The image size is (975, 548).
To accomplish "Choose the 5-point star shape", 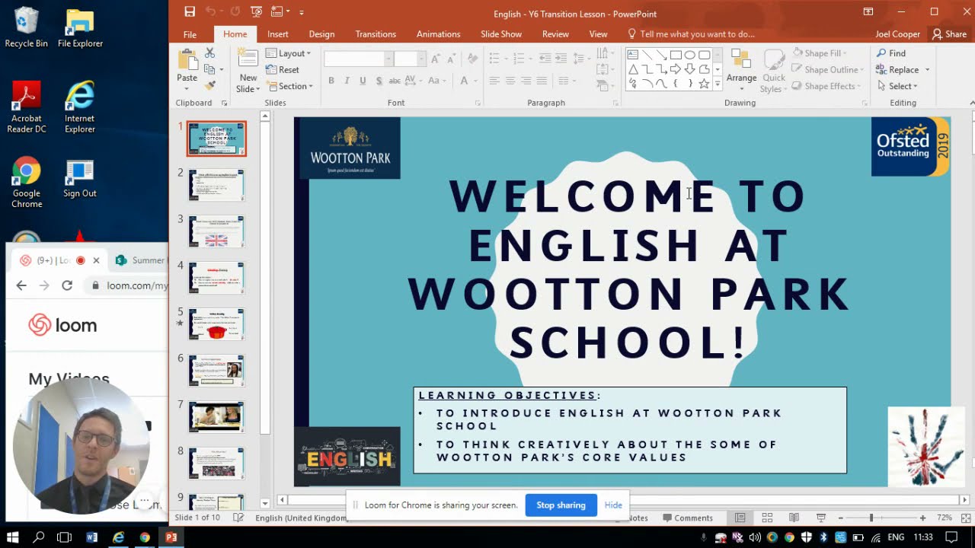I will [x=705, y=84].
